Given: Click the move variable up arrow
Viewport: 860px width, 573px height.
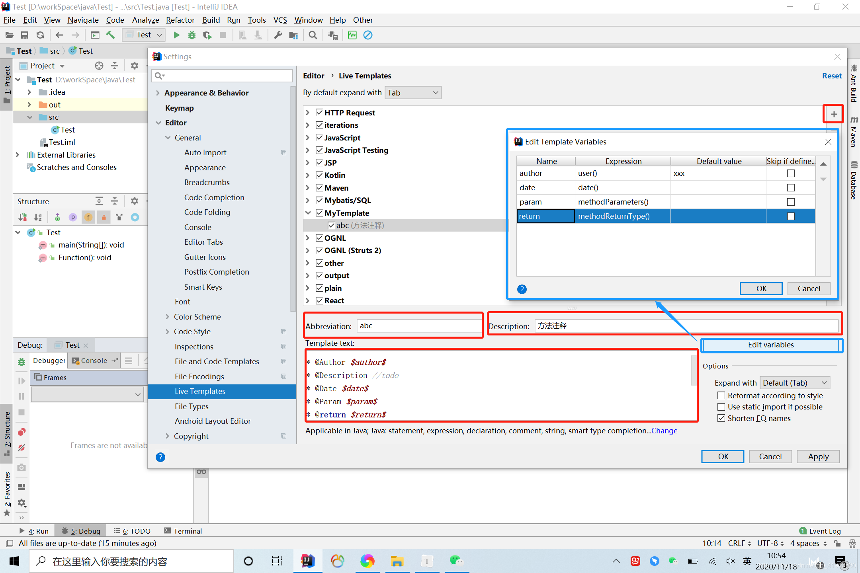Looking at the screenshot, I should click(x=823, y=164).
